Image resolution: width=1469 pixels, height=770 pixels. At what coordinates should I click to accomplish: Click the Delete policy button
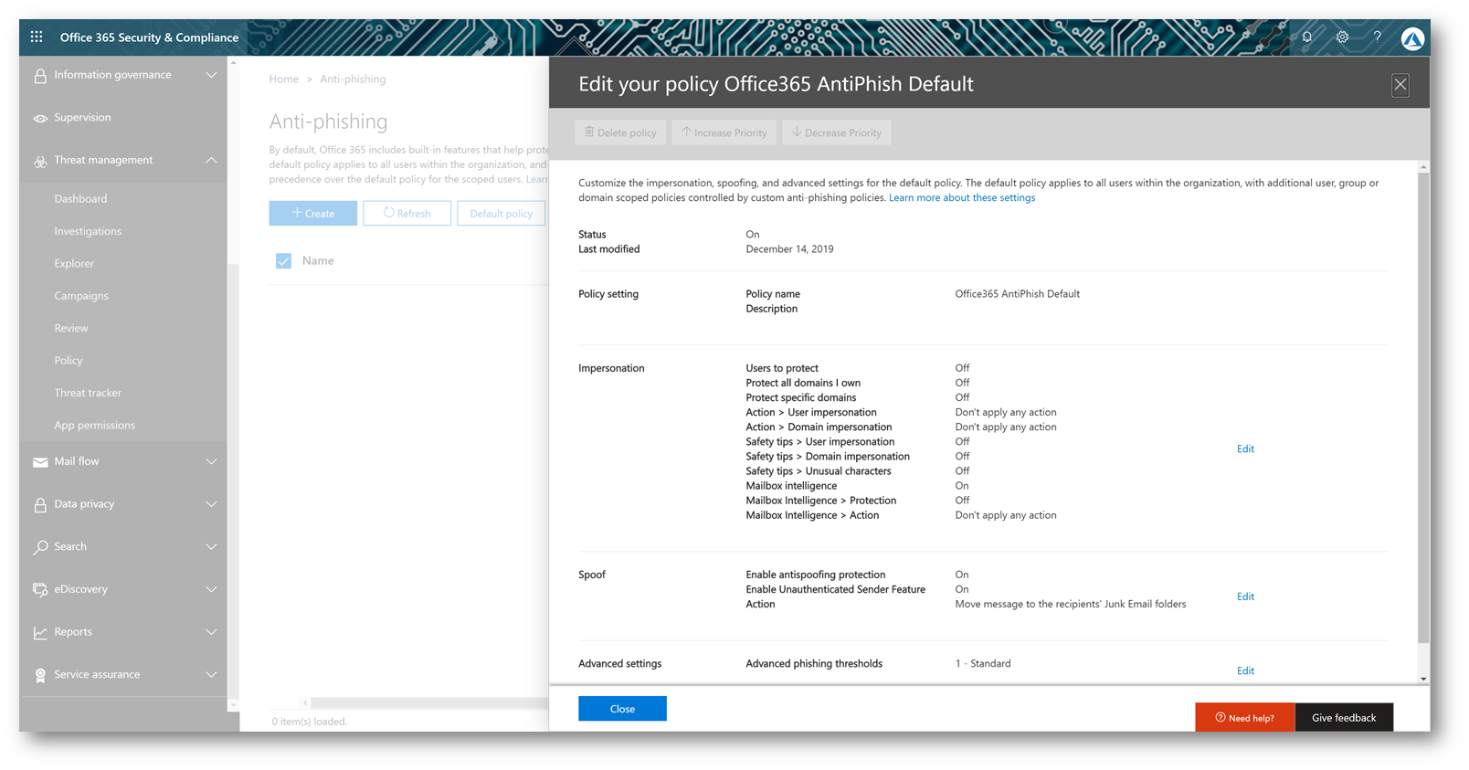click(x=620, y=132)
